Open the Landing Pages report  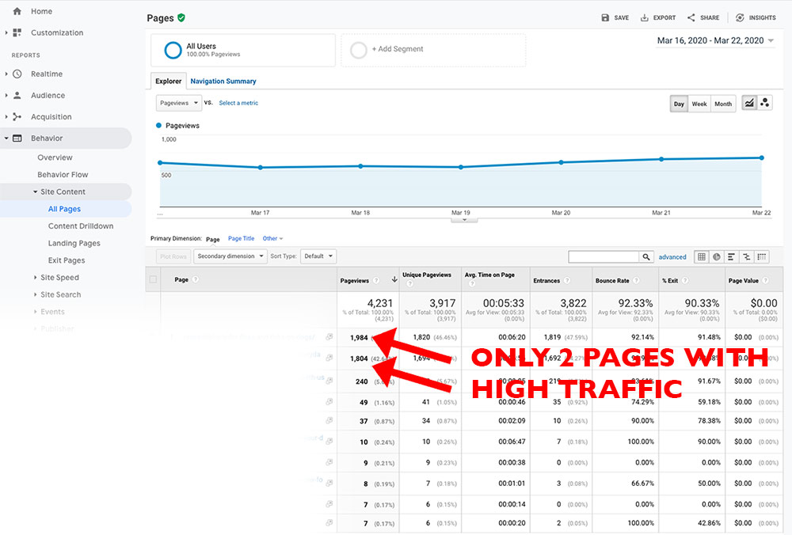tap(74, 243)
